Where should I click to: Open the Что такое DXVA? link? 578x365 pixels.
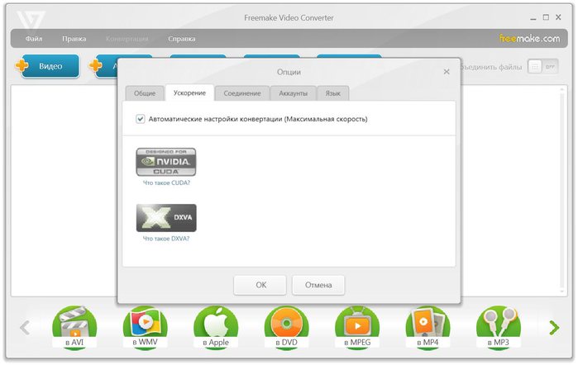pyautogui.click(x=166, y=239)
